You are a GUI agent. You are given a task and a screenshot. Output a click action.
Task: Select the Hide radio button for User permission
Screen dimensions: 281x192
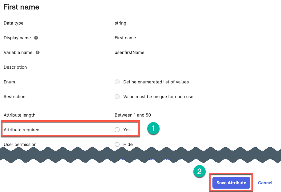(x=117, y=144)
